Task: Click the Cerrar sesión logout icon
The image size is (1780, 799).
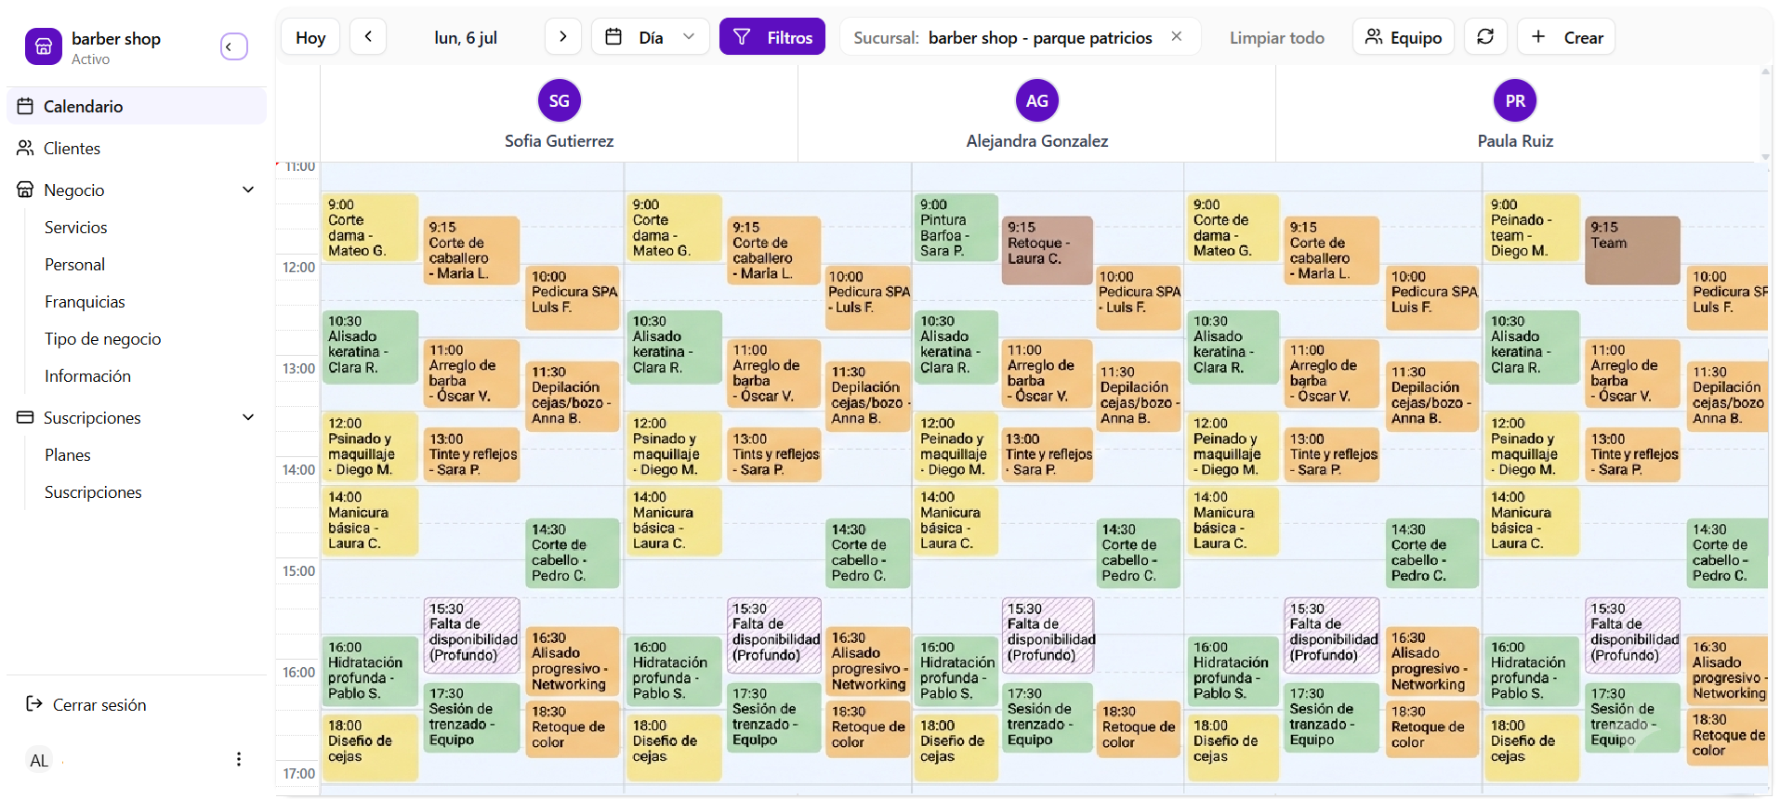Action: 34,704
